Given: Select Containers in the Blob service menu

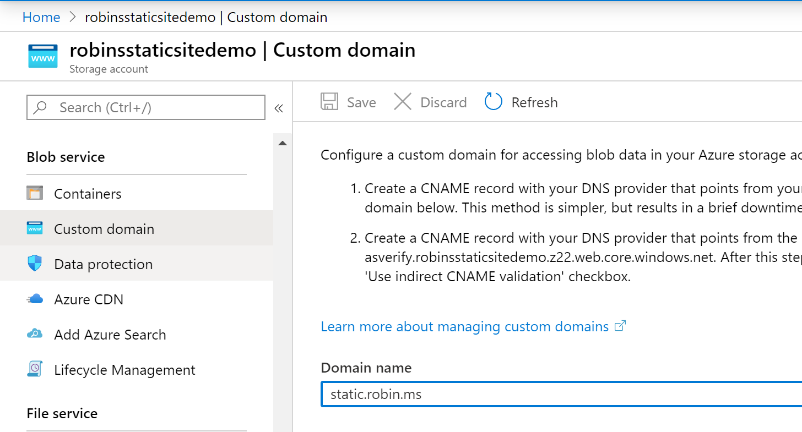Looking at the screenshot, I should tap(88, 193).
